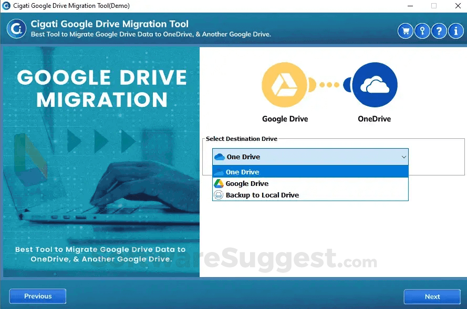Click the key icon to activate license

(422, 31)
